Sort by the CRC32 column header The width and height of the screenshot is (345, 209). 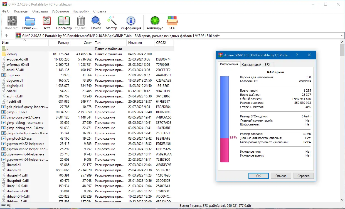[x=164, y=43]
